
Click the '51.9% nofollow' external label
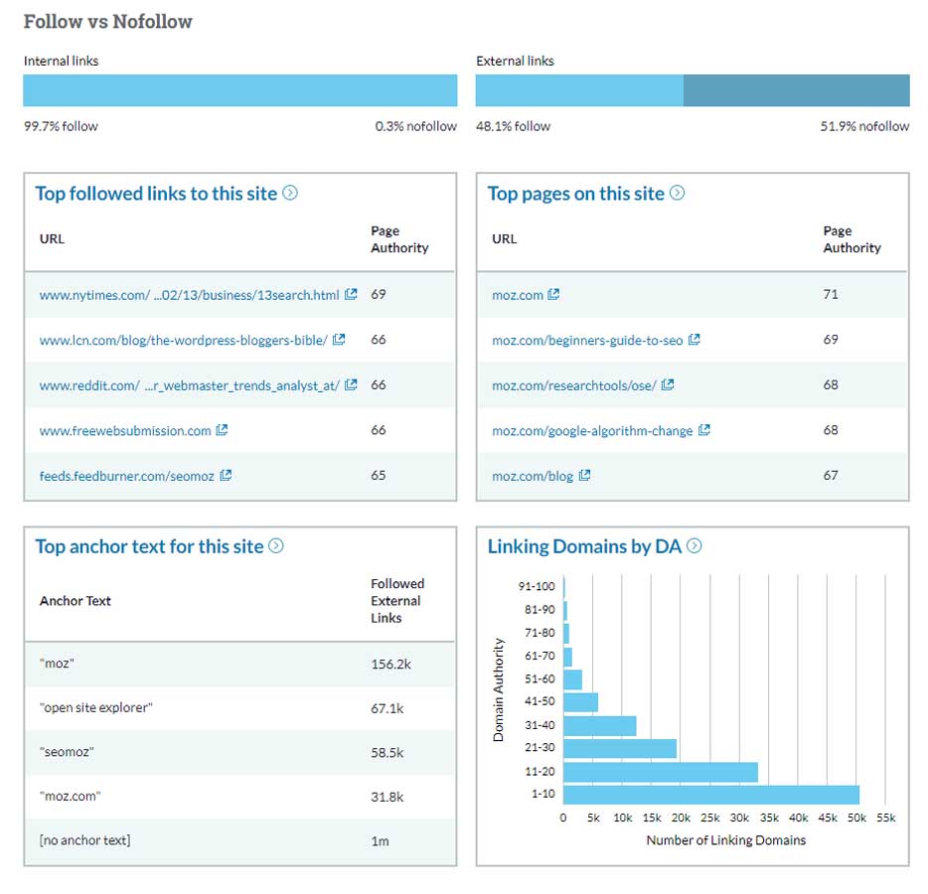pos(864,126)
